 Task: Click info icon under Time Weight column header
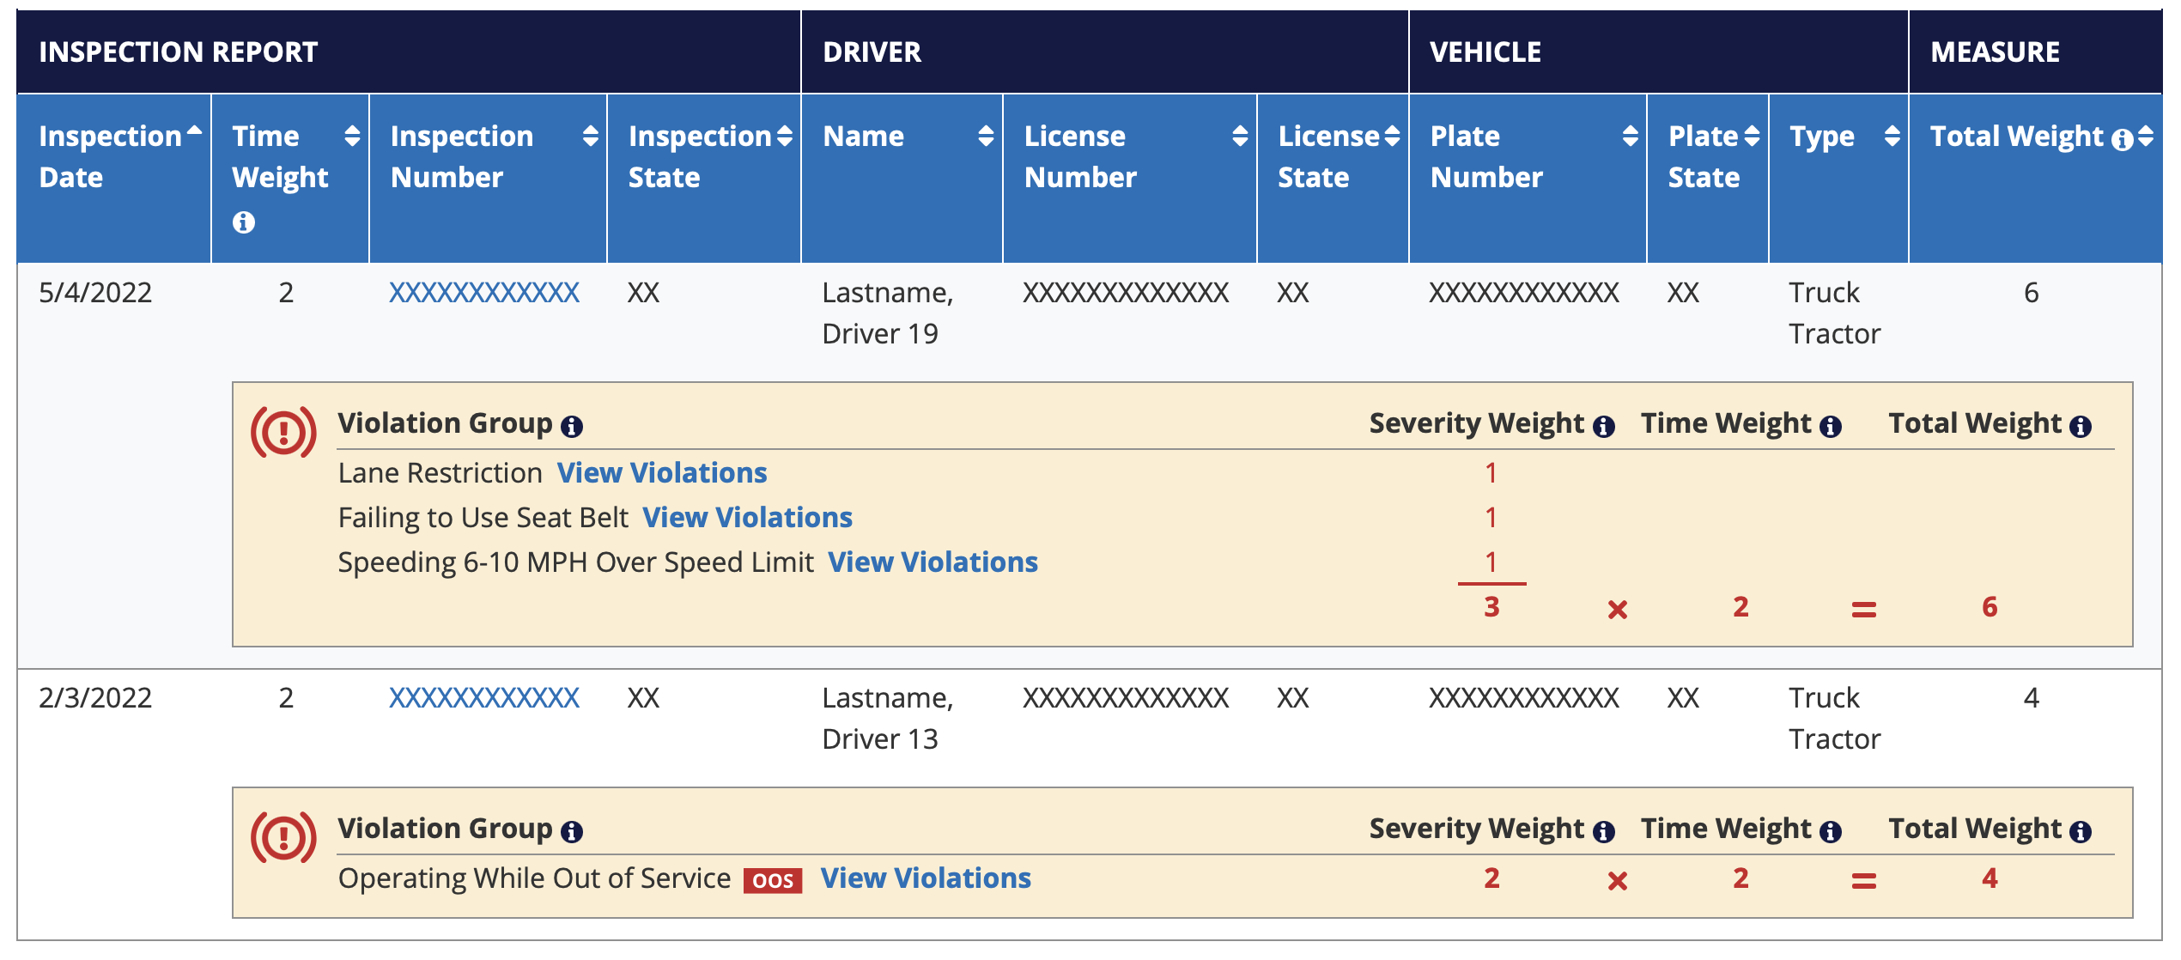point(243,222)
